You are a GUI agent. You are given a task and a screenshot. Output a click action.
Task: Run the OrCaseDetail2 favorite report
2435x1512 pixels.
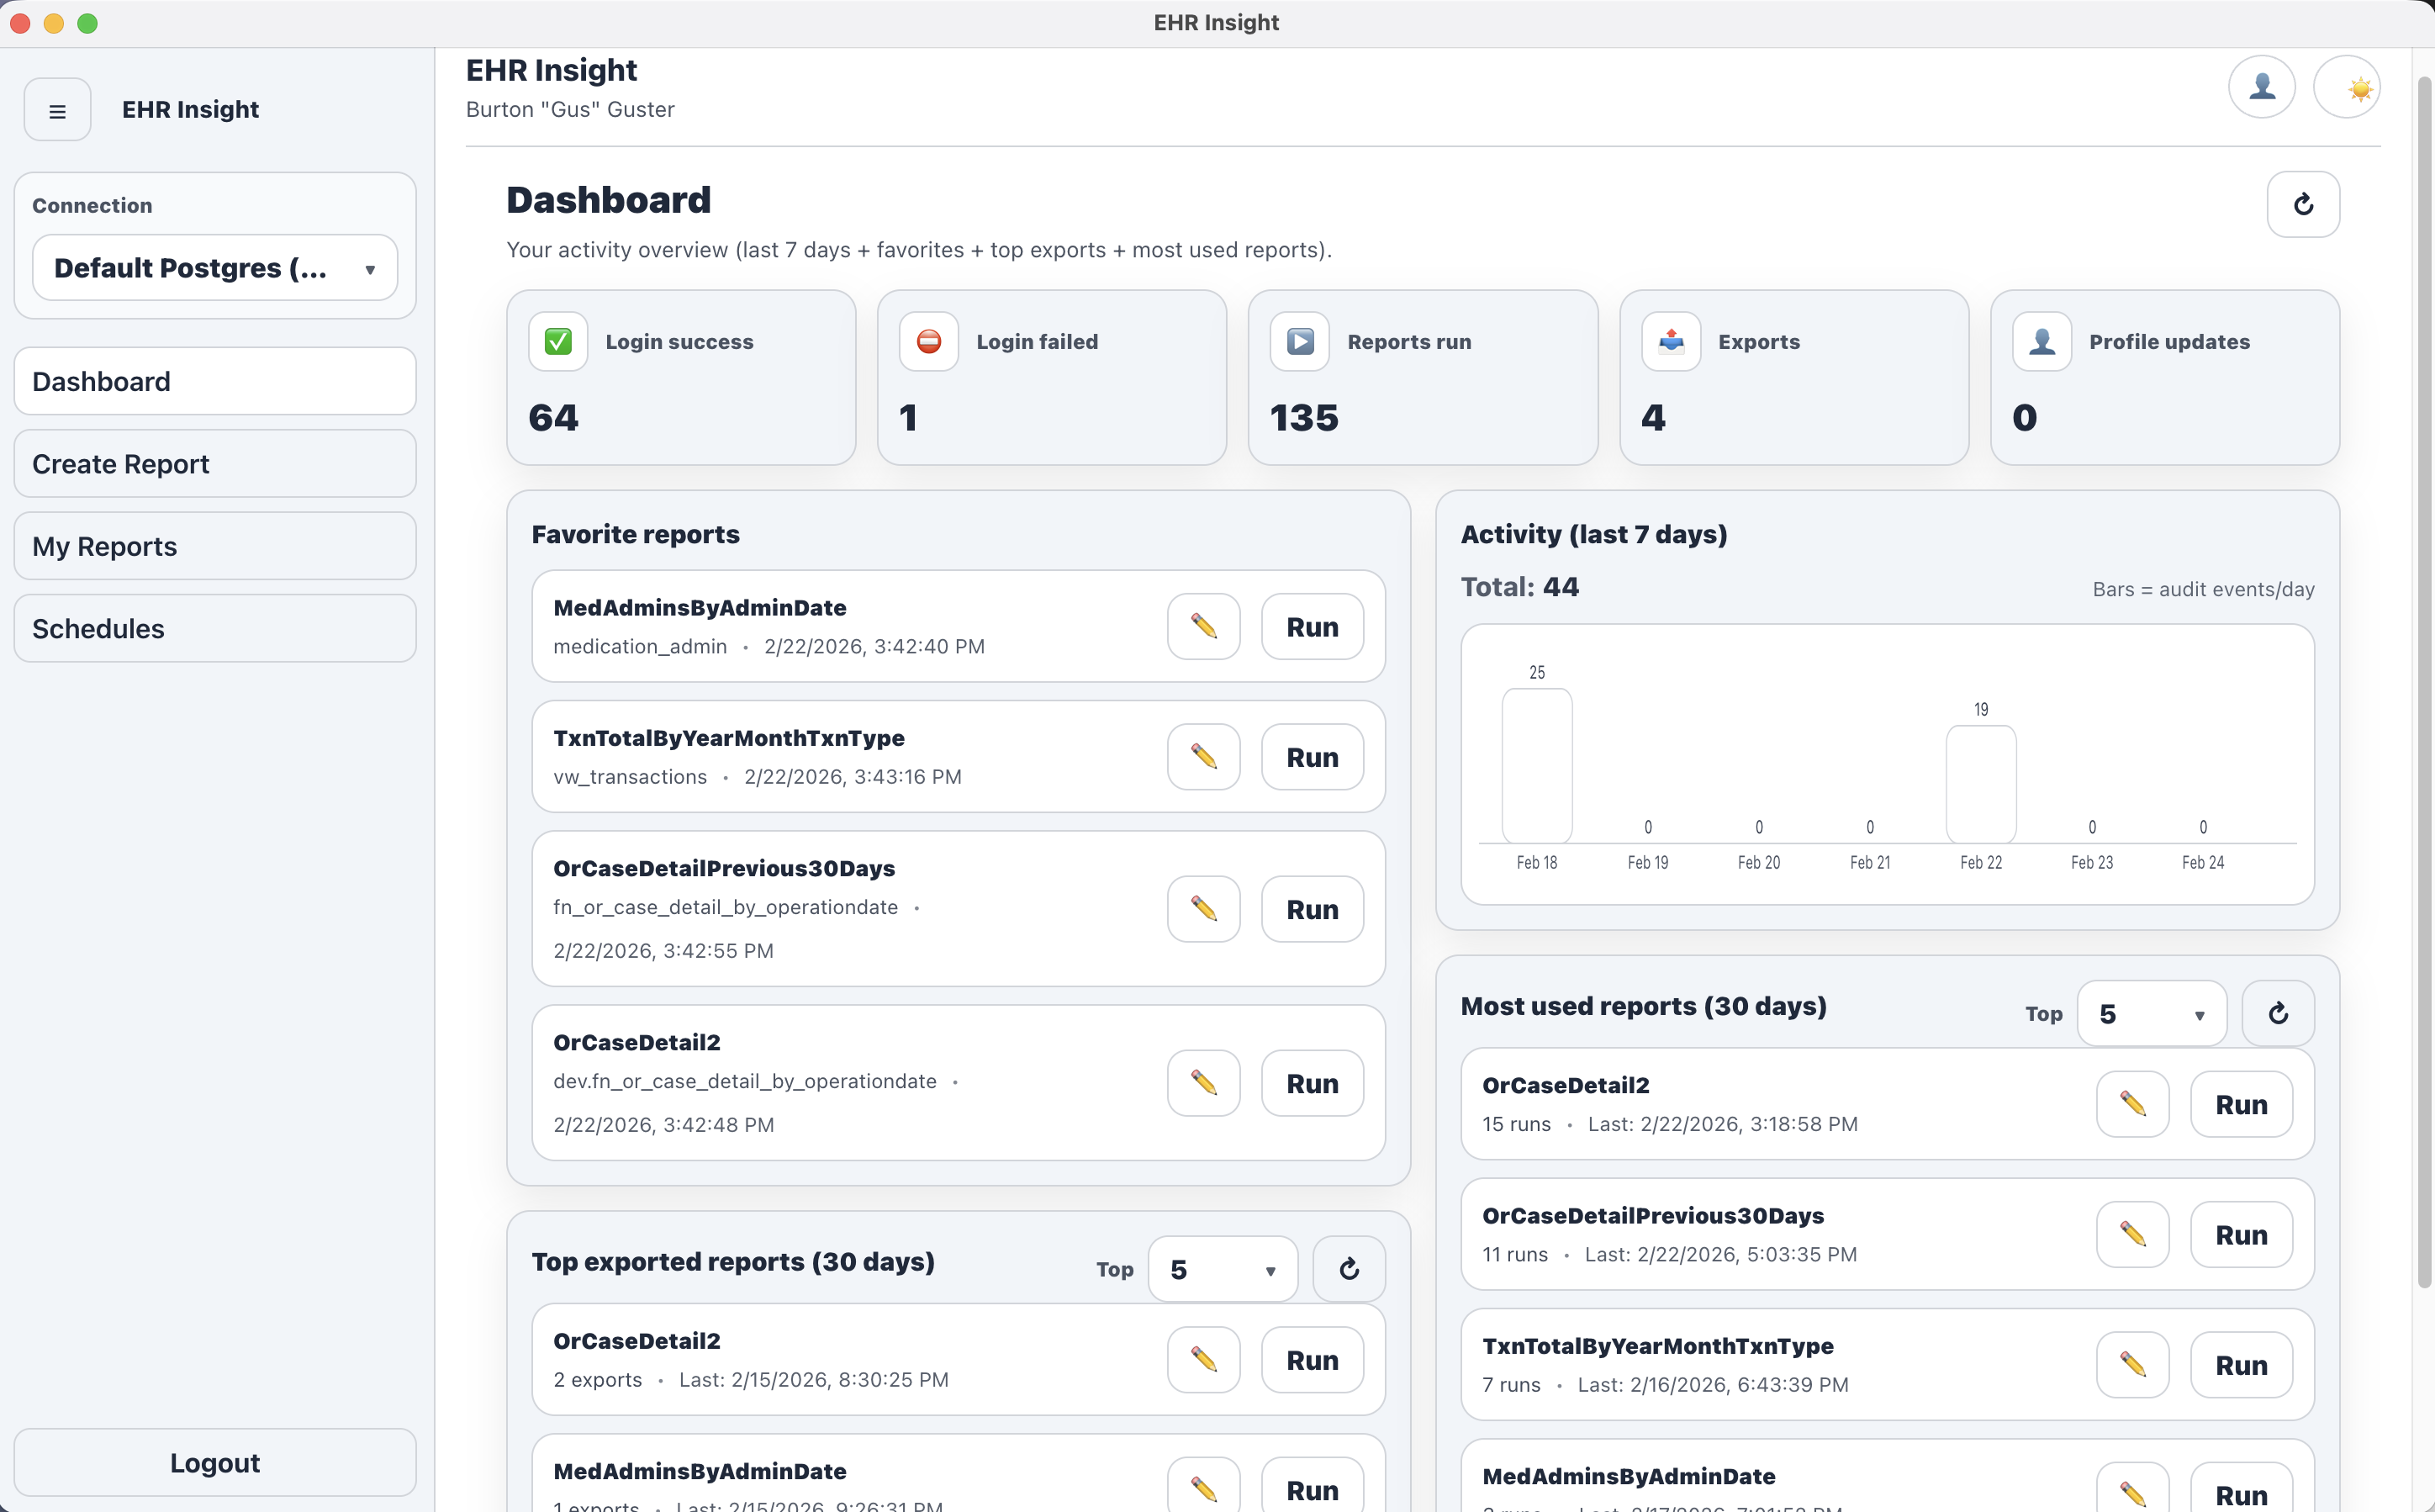click(x=1312, y=1083)
